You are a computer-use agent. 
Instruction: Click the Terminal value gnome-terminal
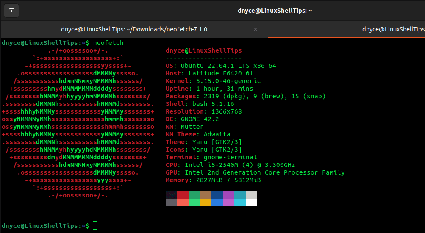pyautogui.click(x=230, y=157)
